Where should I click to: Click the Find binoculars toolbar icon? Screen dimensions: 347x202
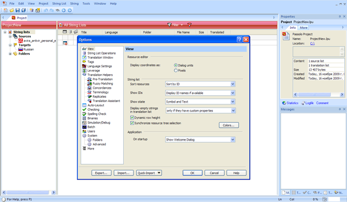click(58, 10)
